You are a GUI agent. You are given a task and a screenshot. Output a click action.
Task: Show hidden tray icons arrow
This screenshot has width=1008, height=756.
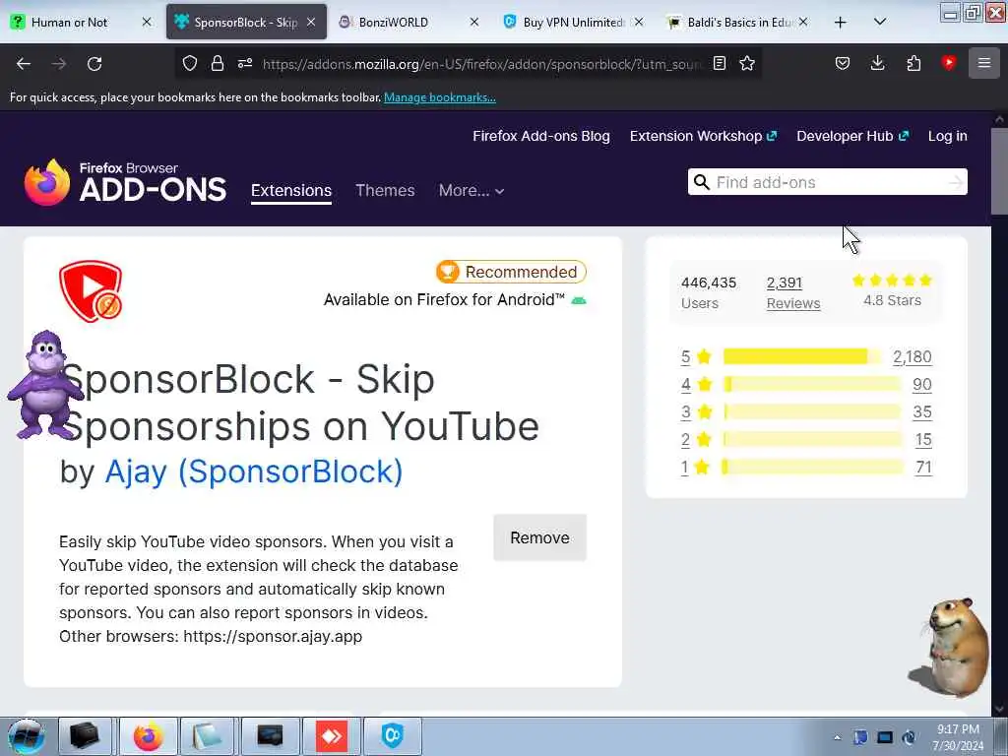[837, 738]
